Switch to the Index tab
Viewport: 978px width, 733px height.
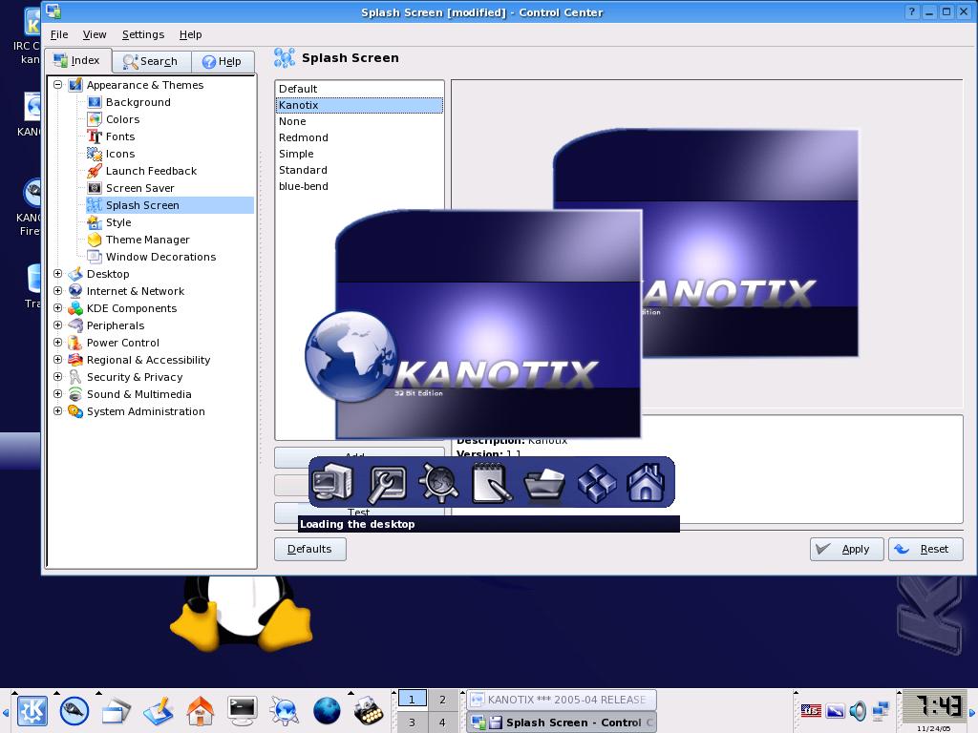[x=78, y=60]
